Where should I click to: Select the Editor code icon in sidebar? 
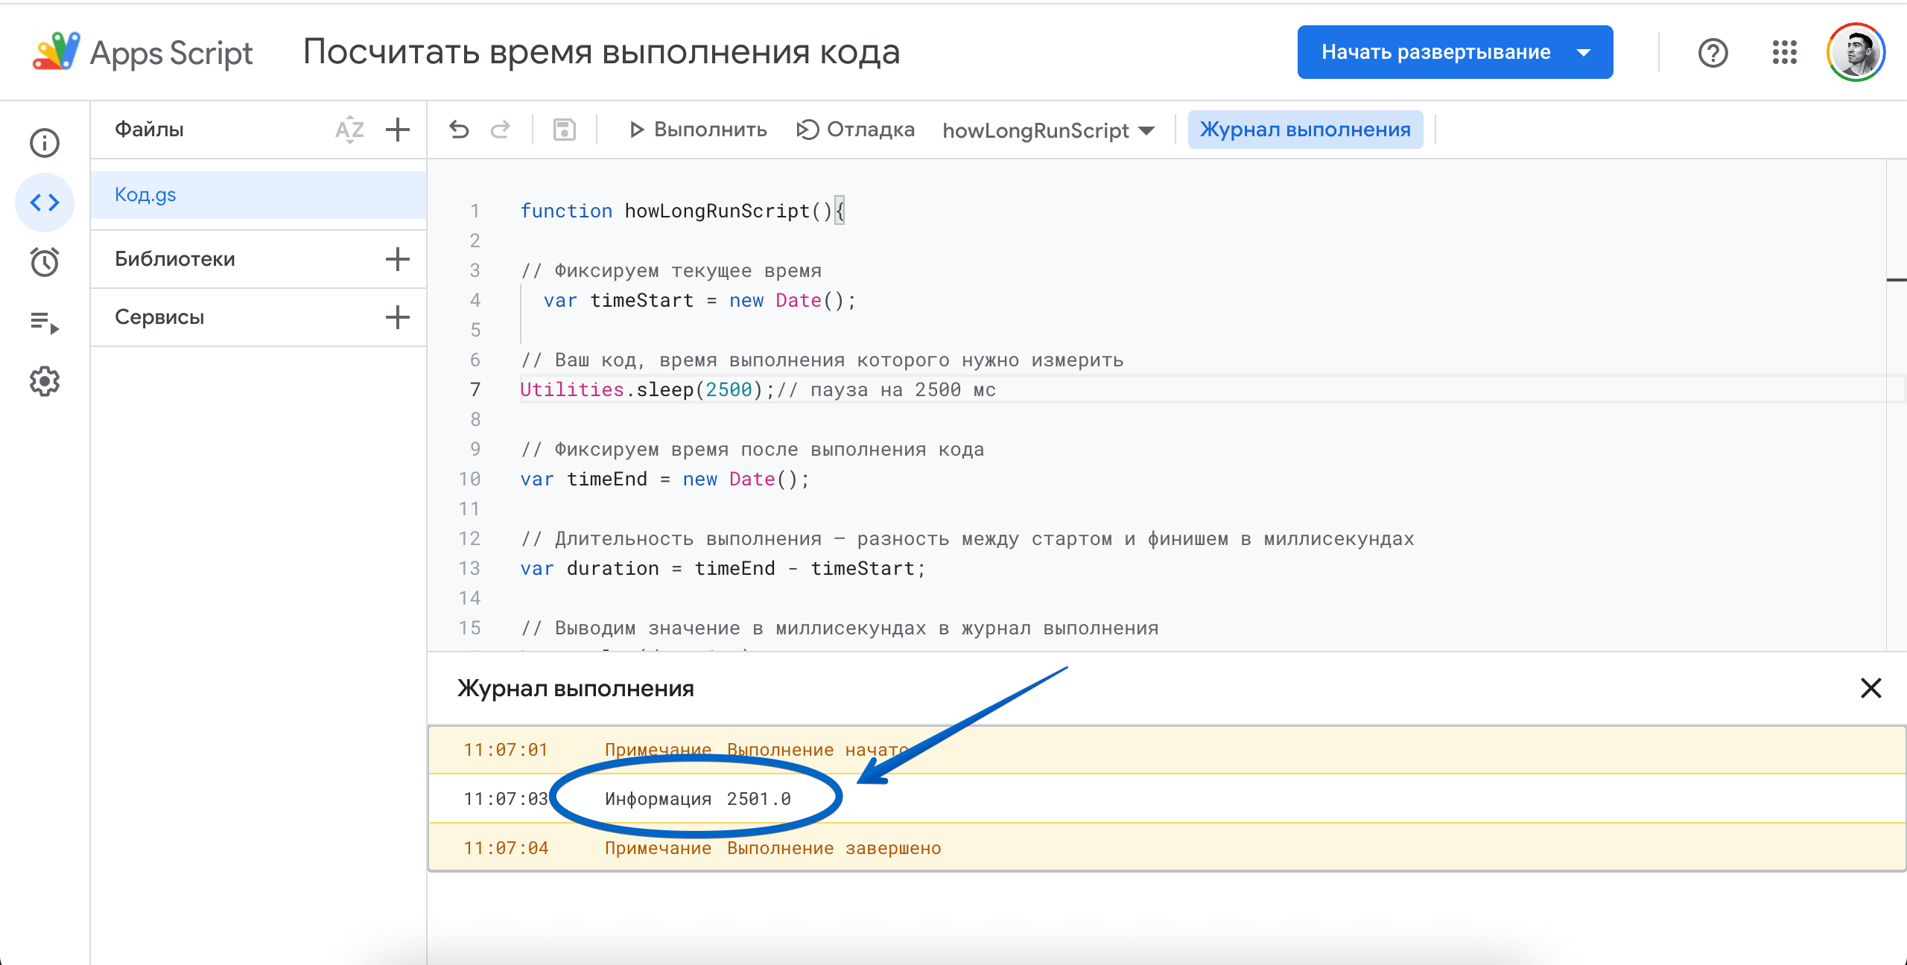pos(45,202)
